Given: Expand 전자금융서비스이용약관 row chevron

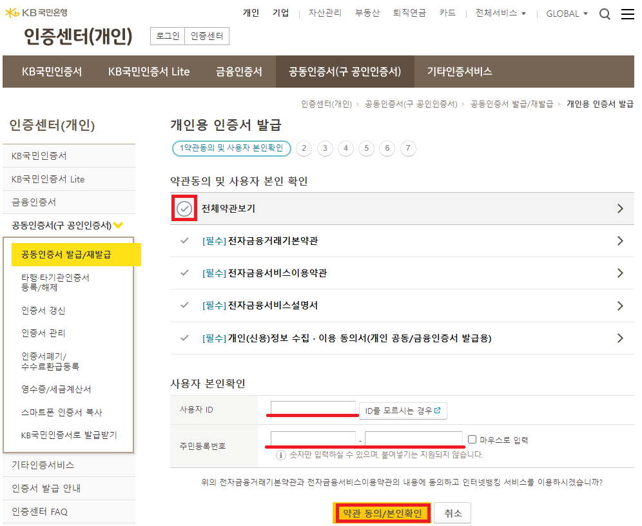Looking at the screenshot, I should pyautogui.click(x=620, y=273).
